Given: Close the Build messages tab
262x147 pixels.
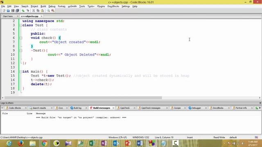Looking at the screenshot, I should pyautogui.click(x=113, y=108).
